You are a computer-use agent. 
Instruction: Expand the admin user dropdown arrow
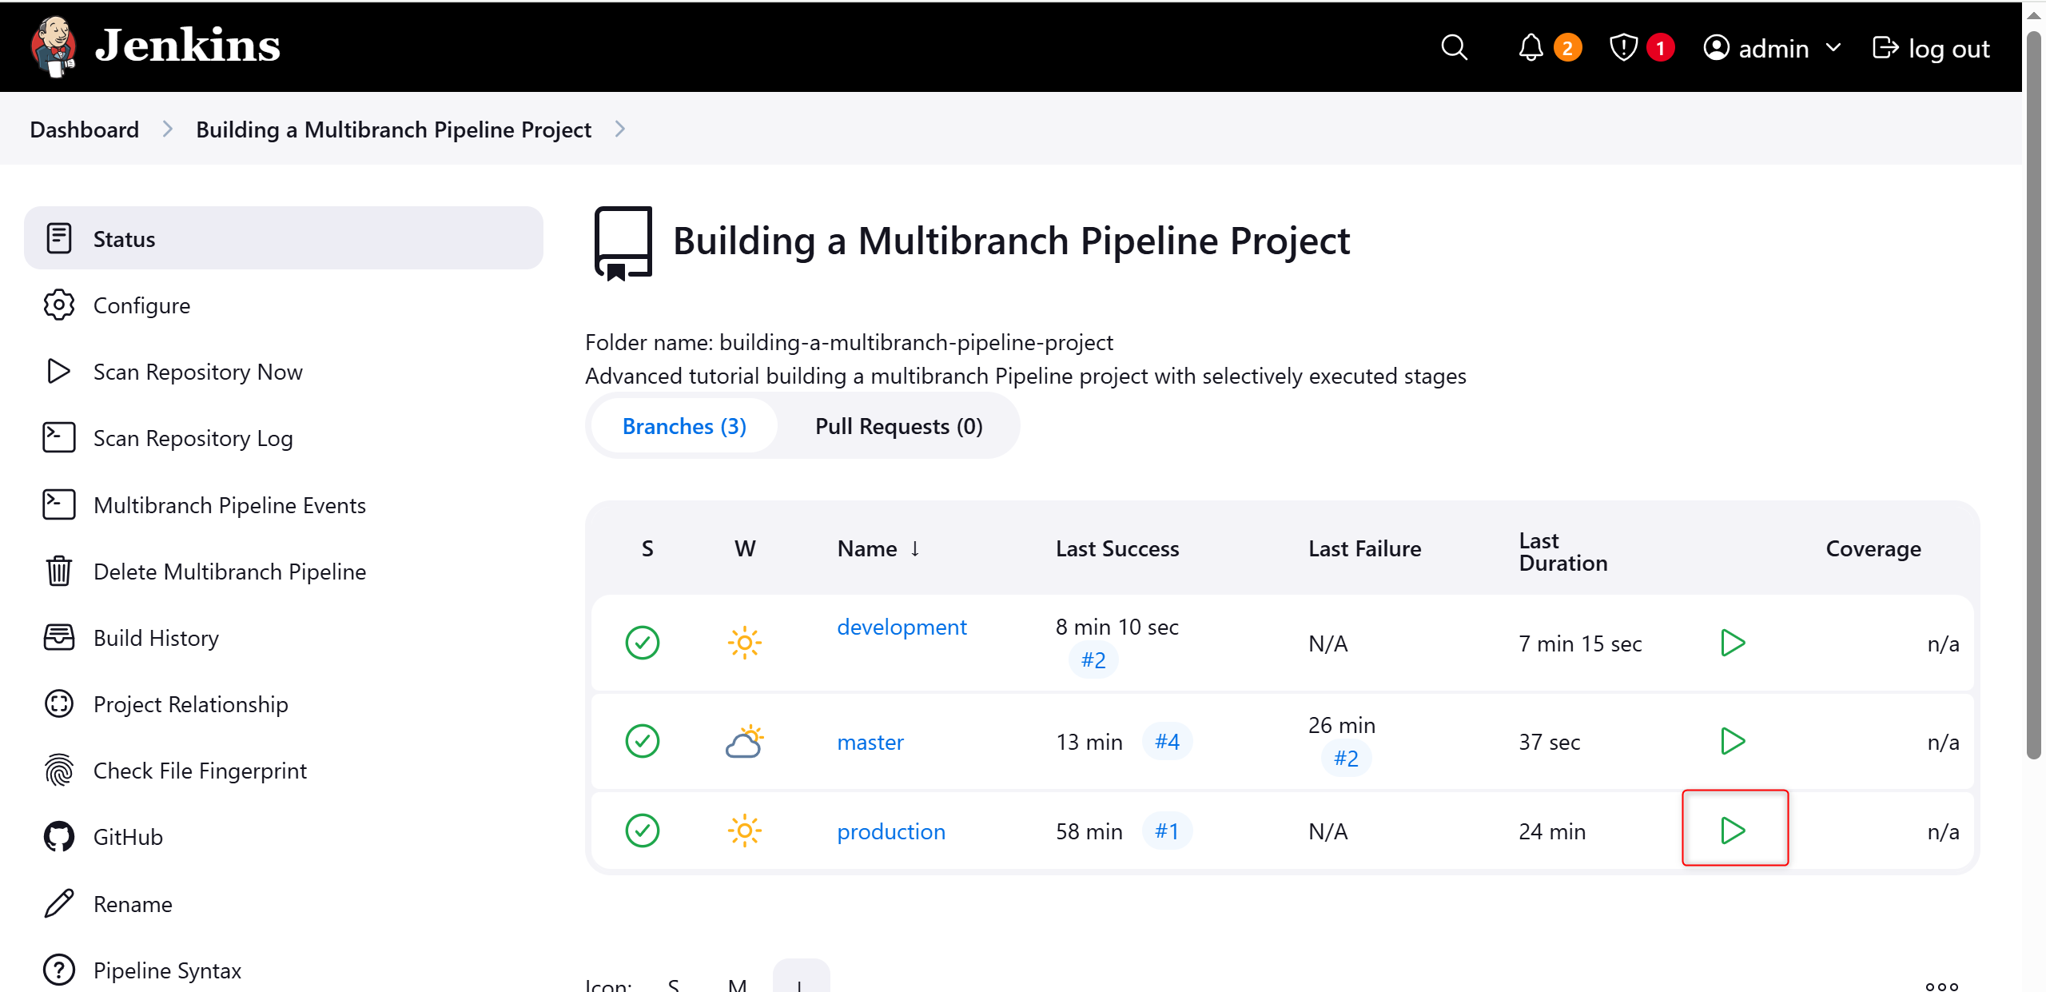tap(1833, 48)
